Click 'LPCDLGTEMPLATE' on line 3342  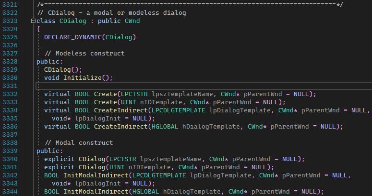point(159,175)
